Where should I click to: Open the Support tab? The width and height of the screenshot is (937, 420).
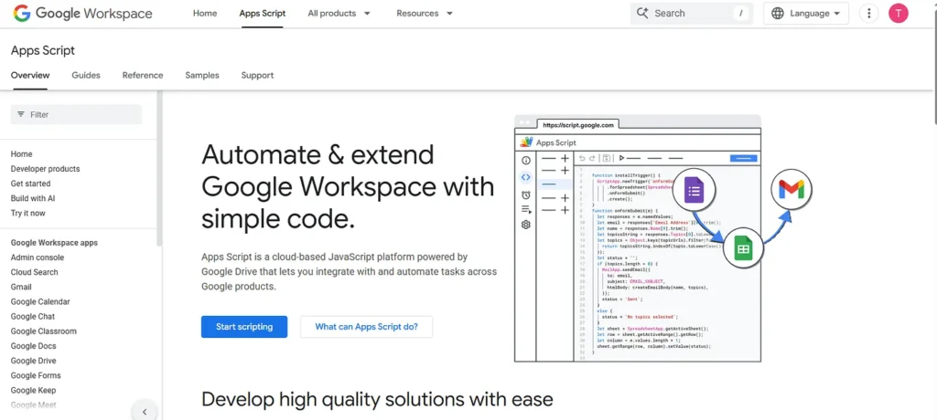tap(257, 75)
